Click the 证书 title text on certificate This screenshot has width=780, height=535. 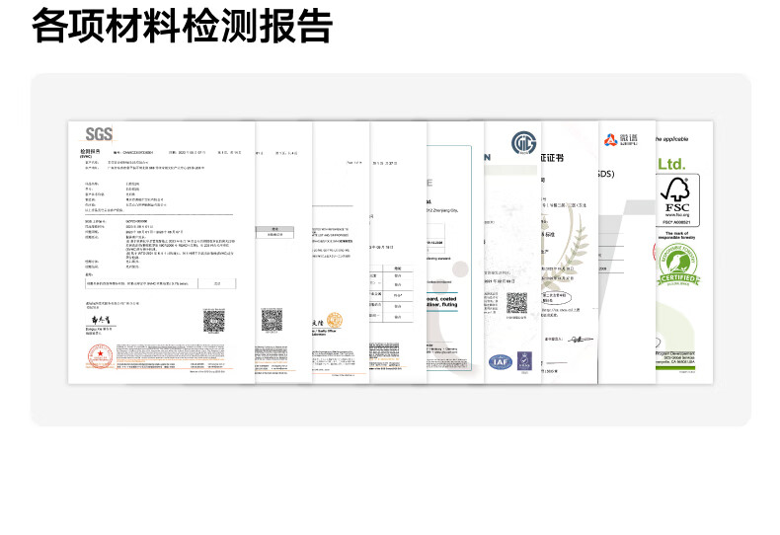pyautogui.click(x=553, y=157)
